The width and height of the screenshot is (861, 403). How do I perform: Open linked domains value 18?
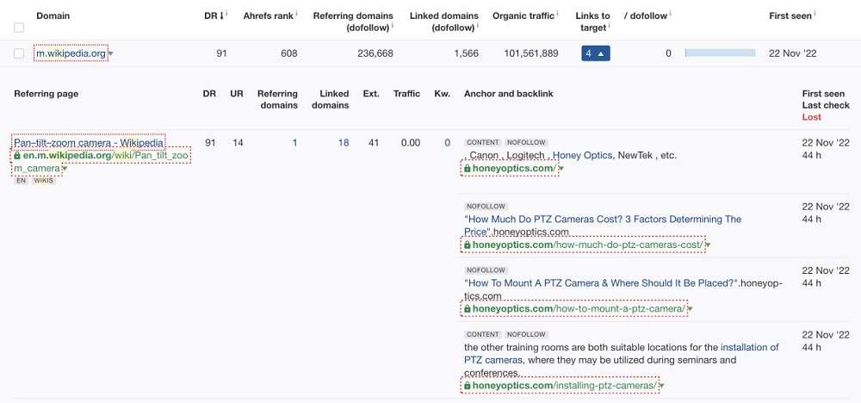pyautogui.click(x=344, y=143)
